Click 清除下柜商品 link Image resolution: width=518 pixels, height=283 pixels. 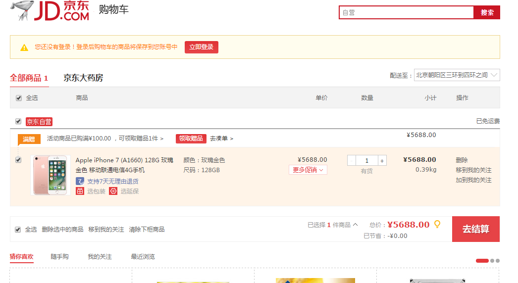[147, 230]
